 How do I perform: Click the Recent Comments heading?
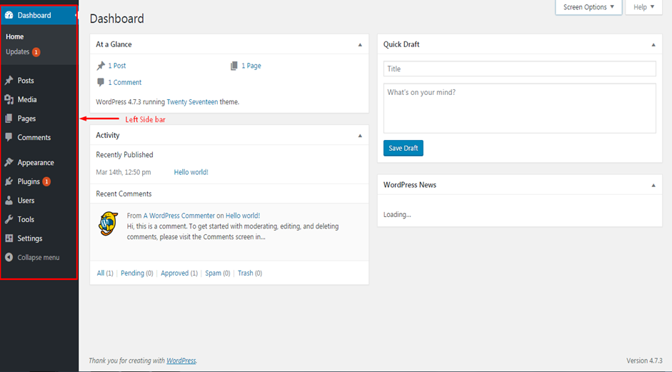coord(124,193)
